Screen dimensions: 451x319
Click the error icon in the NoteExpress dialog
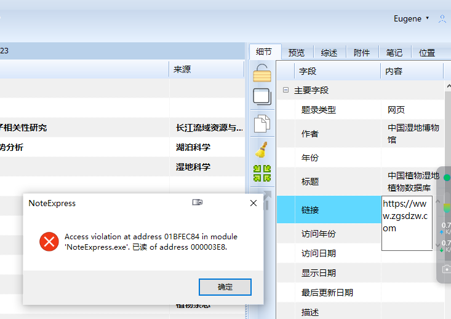tap(49, 242)
